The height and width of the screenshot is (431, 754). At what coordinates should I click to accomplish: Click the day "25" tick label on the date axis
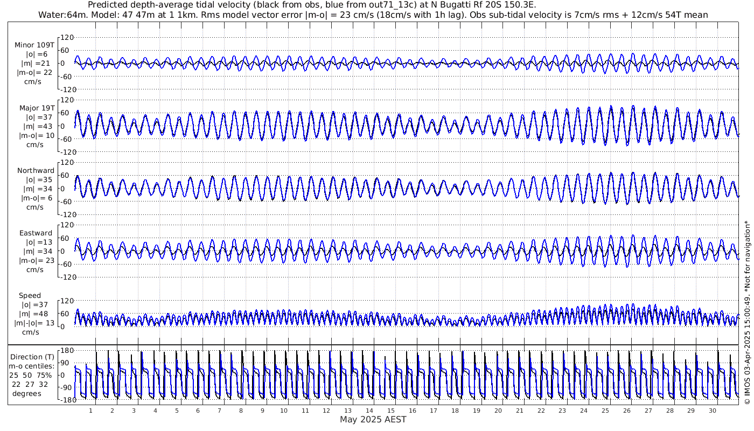[605, 411]
